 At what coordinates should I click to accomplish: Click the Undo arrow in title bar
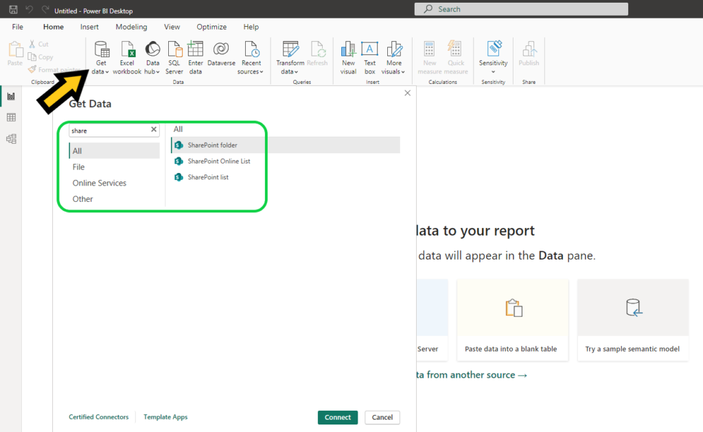pos(29,10)
